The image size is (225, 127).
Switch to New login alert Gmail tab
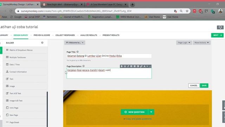63,5
